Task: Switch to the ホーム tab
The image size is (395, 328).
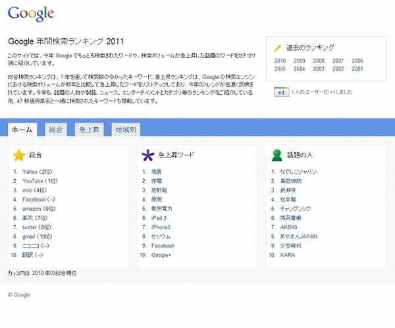Action: 22,130
